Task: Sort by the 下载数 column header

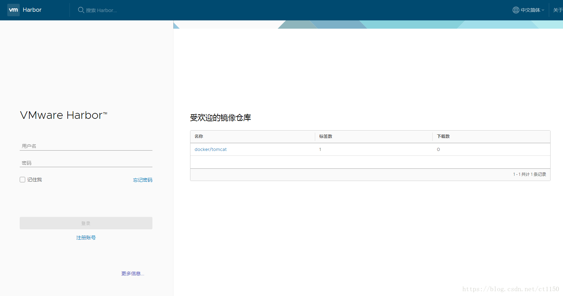Action: (x=443, y=136)
